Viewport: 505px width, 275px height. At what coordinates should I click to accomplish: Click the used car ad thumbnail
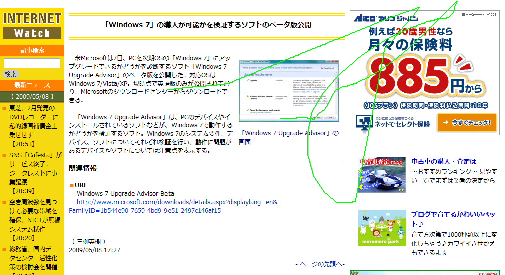(381, 175)
